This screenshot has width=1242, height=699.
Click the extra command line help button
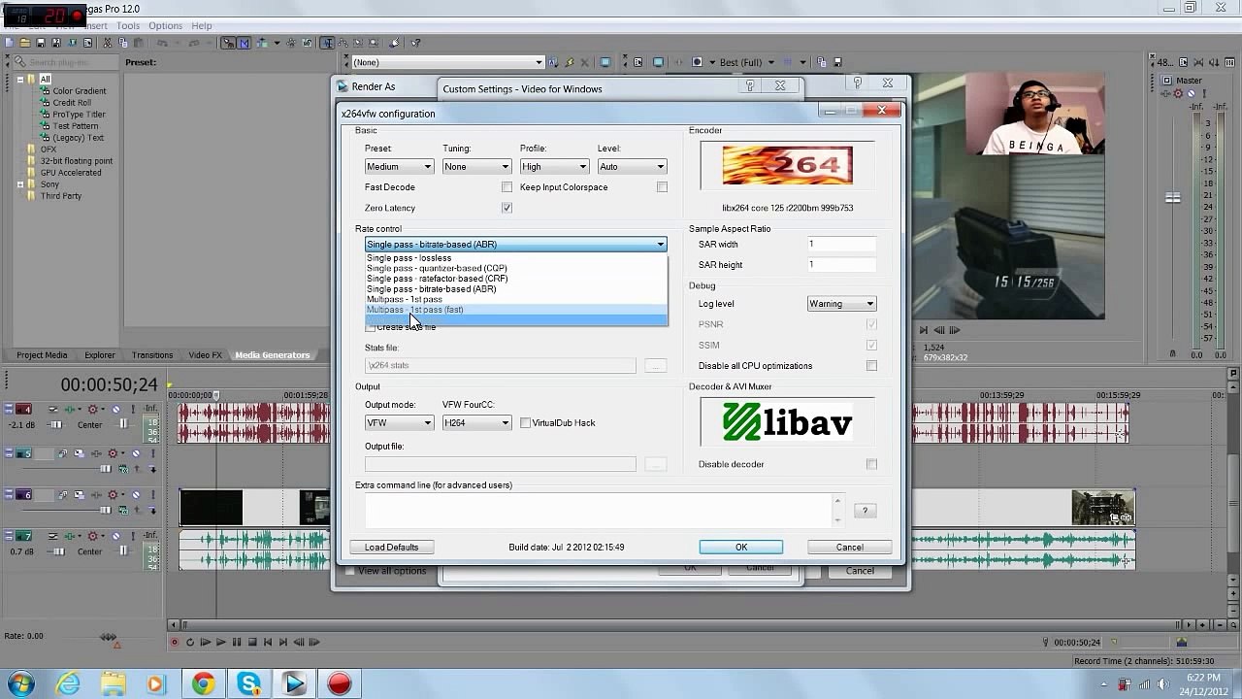865,511
